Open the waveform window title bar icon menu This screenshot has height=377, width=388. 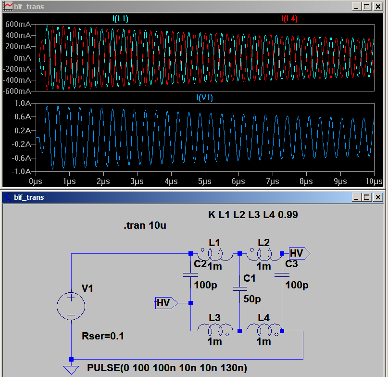(x=8, y=6)
